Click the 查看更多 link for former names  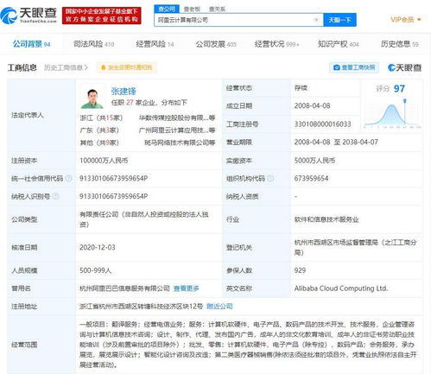tap(187, 288)
